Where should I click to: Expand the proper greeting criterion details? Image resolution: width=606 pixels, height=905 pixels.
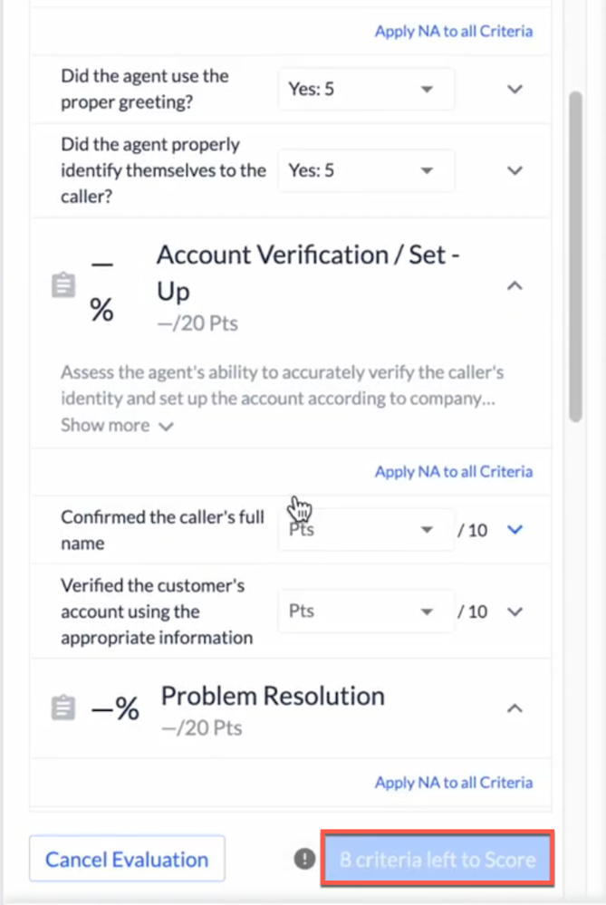coord(515,90)
